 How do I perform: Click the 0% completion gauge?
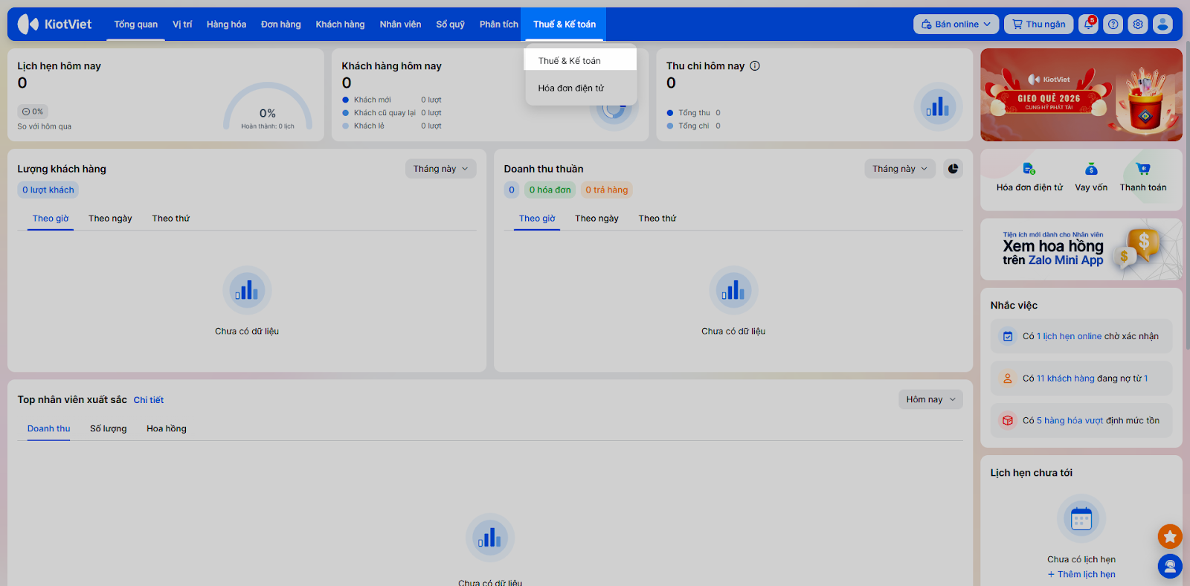268,108
